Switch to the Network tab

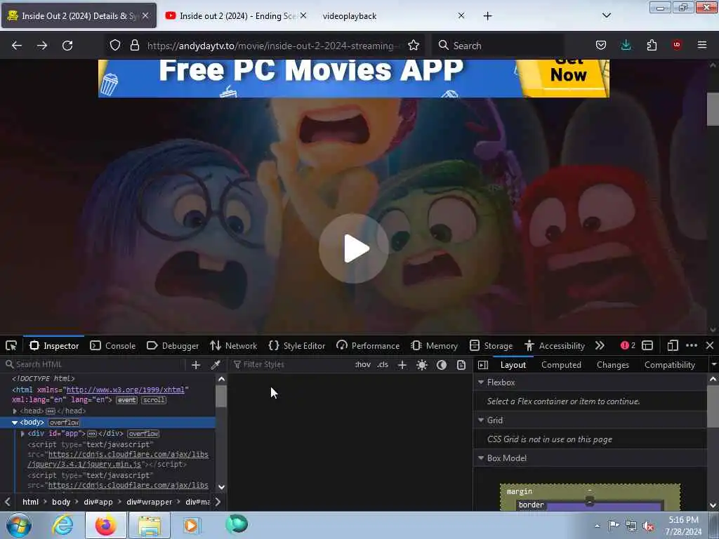pos(233,345)
